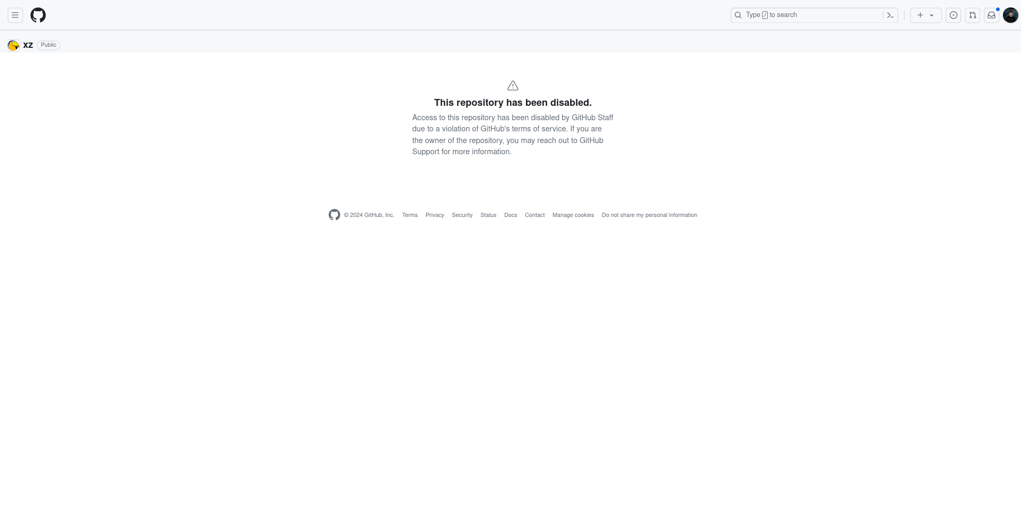Go to GitHub home via Octocat logo
Viewport: 1021px width, 509px height.
pos(38,15)
